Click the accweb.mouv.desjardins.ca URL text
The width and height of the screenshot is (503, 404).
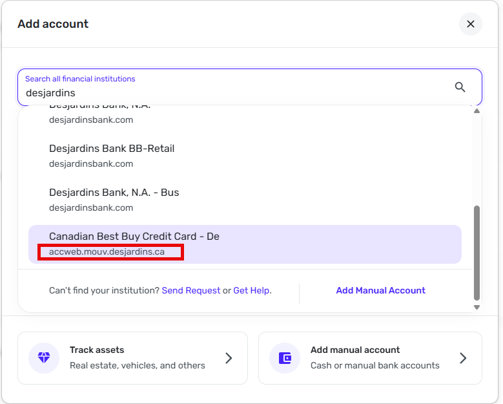107,252
